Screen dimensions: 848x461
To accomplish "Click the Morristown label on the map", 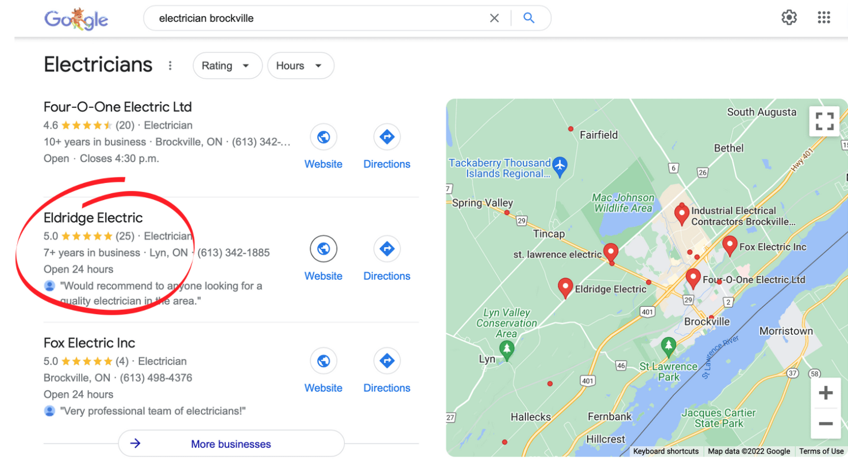I will coord(786,331).
